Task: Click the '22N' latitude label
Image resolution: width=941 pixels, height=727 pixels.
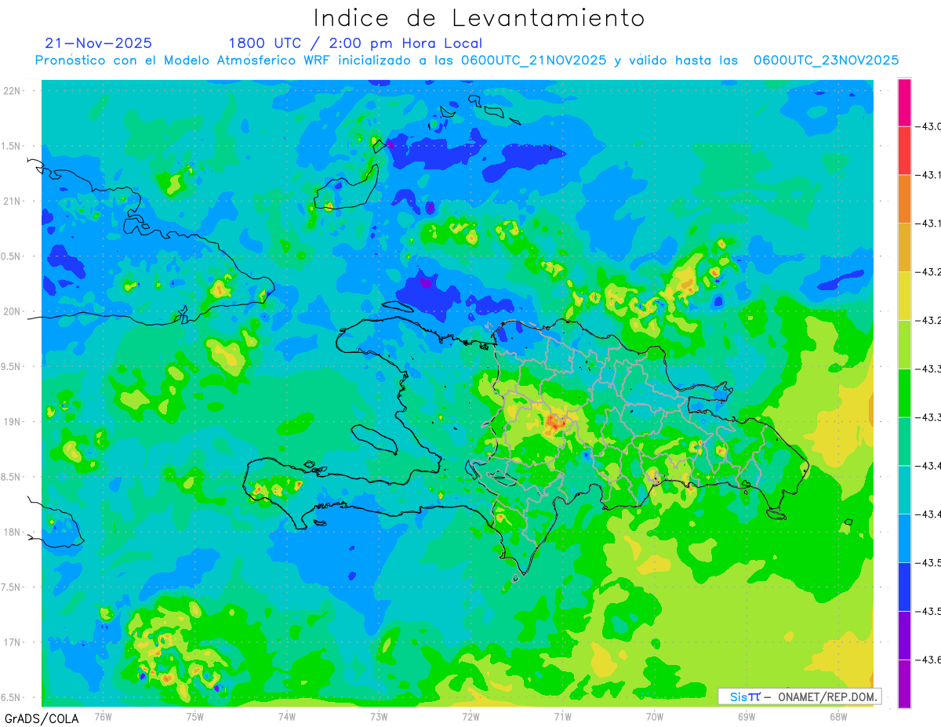Action: pos(13,90)
